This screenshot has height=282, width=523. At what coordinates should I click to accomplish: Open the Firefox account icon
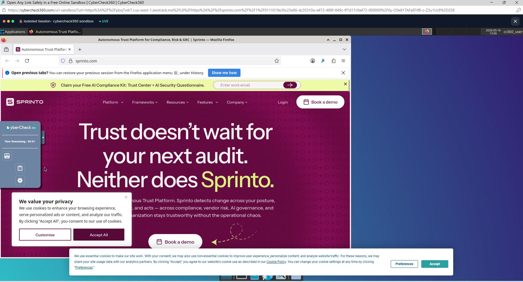(x=313, y=61)
